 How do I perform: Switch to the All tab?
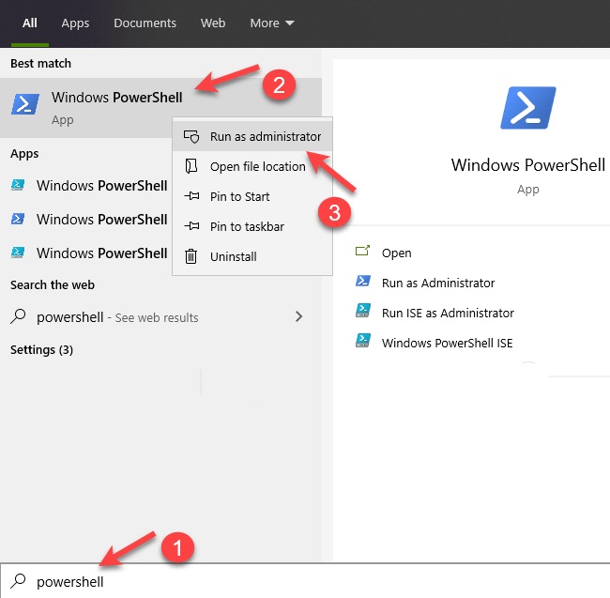(x=30, y=23)
